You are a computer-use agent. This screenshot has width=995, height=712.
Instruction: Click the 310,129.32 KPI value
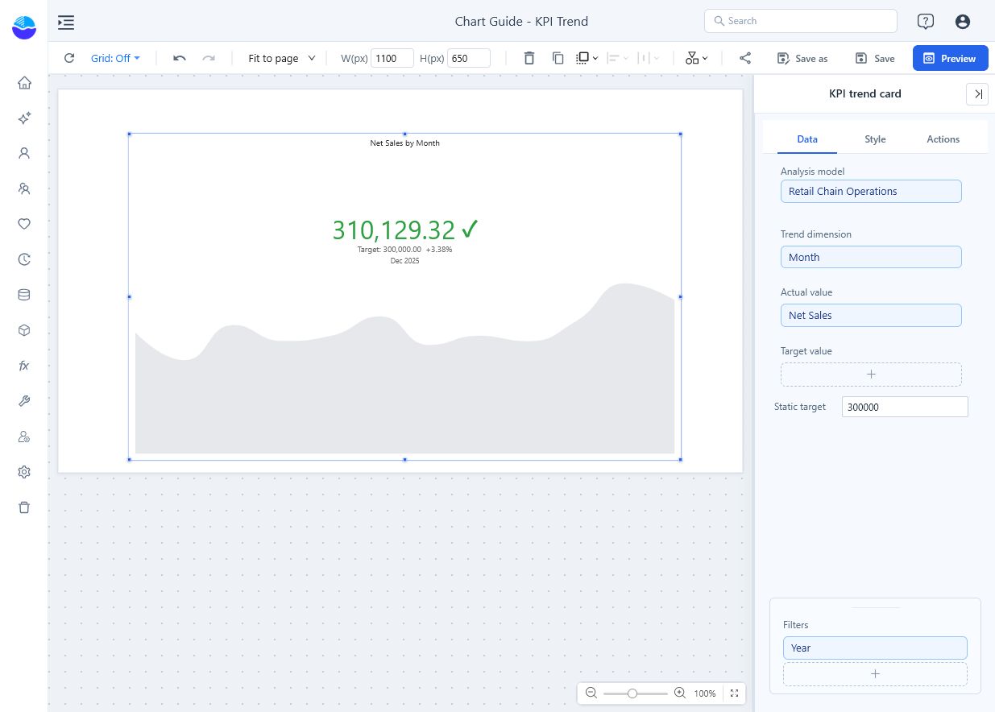click(x=394, y=230)
